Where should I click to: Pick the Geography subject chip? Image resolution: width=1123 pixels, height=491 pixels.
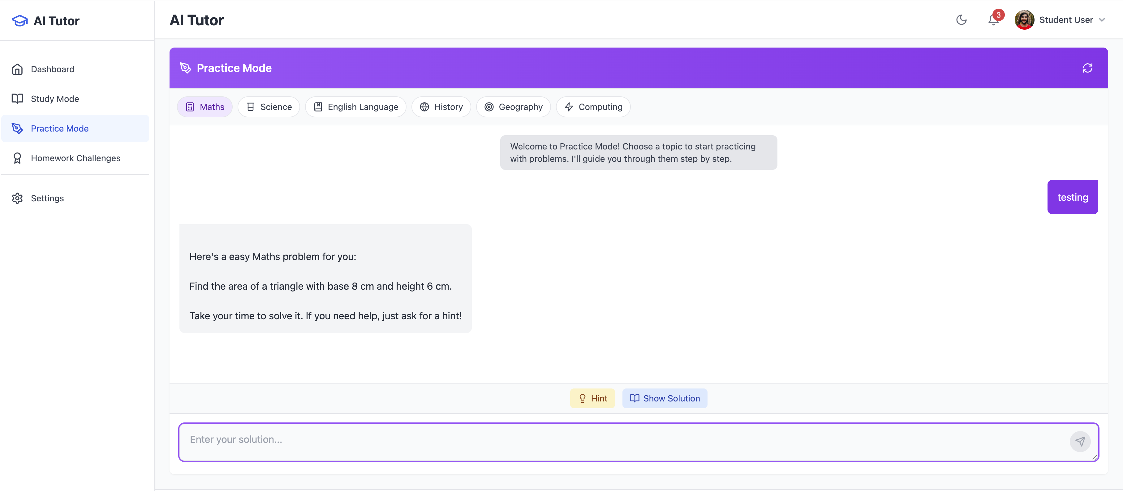[x=514, y=107]
